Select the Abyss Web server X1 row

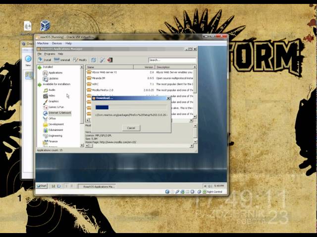point(140,72)
